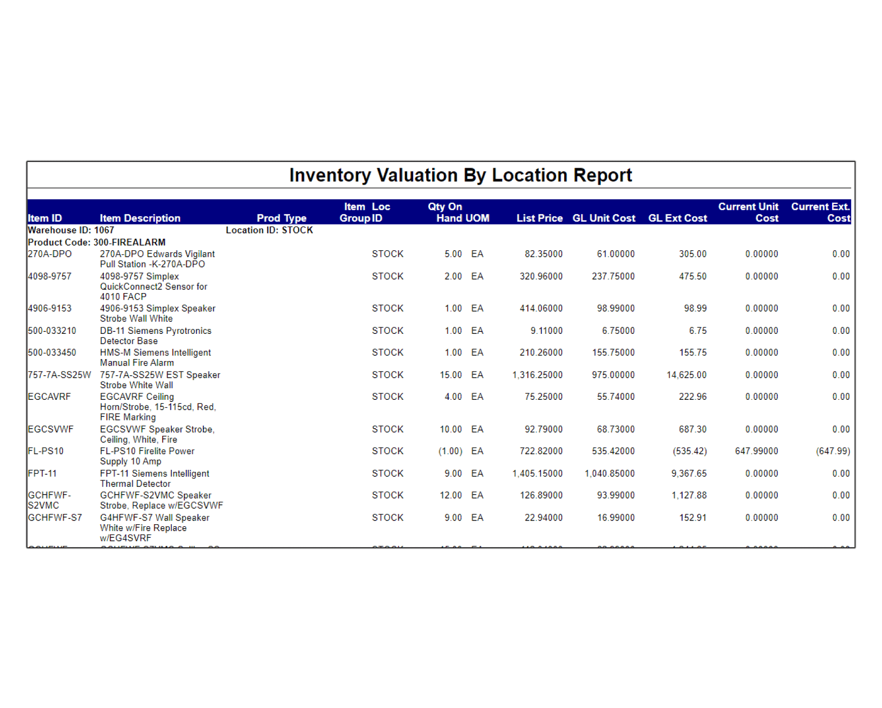Click the Current Ext. Cost column header

(820, 212)
